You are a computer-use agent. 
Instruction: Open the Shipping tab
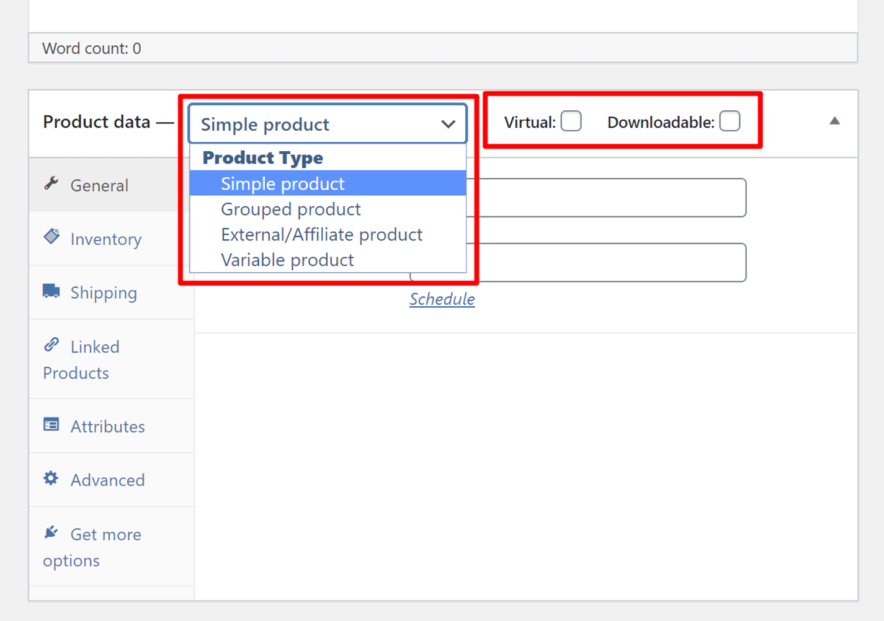[x=112, y=293]
